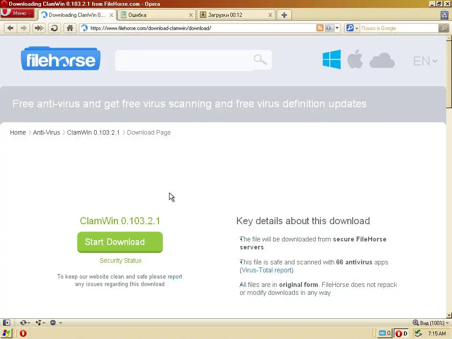The image size is (452, 339).
Task: Close the Downloading ClamWin tab
Action: coord(111,15)
